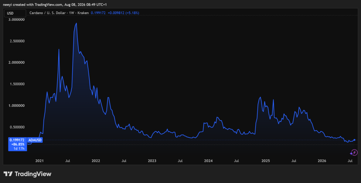Click the +0.009812 (+5.18%) change text
361x183 pixels.
[123, 13]
